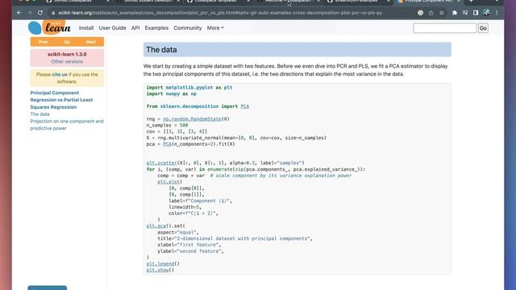
Task: Follow the plt.legend code link
Action: pos(160,263)
